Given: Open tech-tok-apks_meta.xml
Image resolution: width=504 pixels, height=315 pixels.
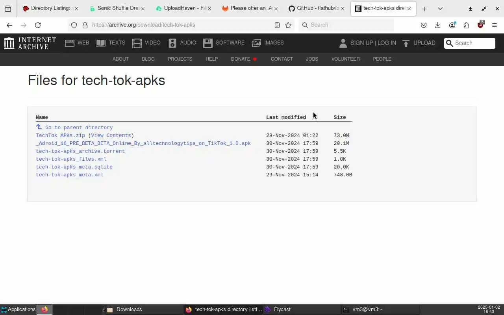Looking at the screenshot, I should coord(70,175).
